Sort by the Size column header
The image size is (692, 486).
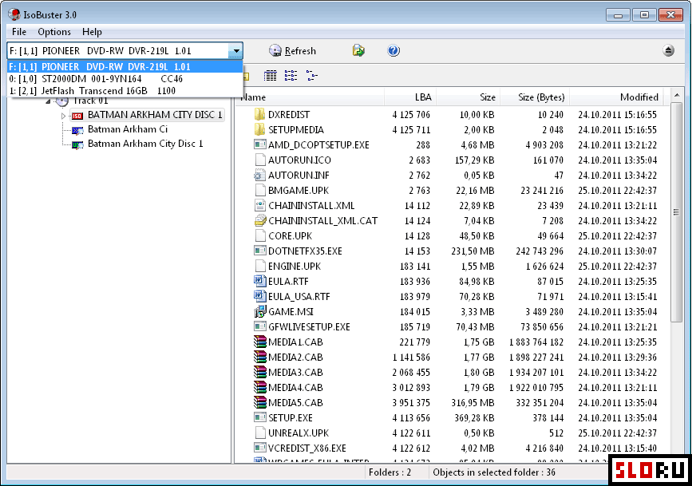(468, 97)
